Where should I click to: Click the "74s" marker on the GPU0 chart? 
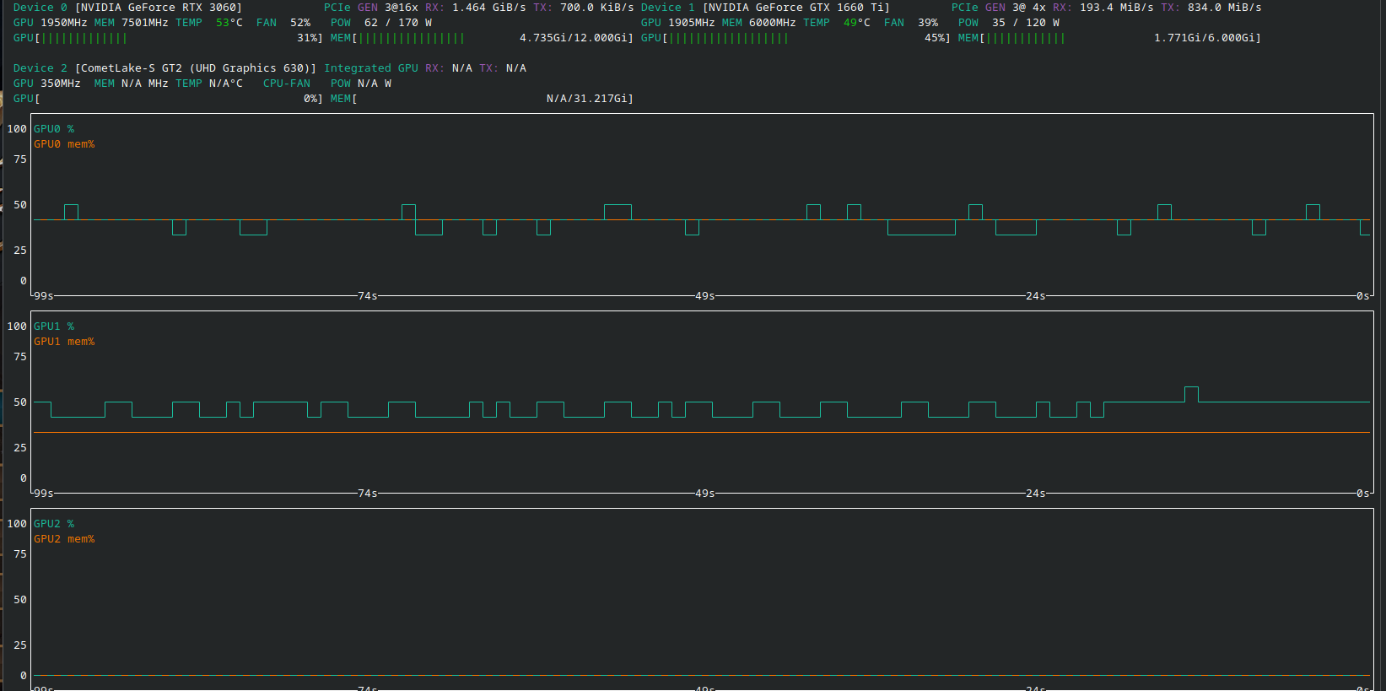368,296
